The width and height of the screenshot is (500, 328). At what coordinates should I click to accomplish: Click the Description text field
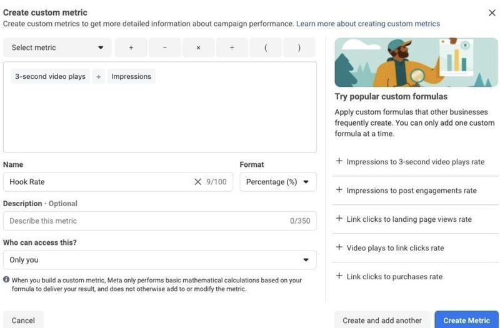pos(144,221)
